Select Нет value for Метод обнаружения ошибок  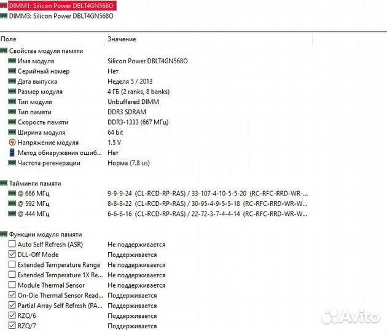(x=113, y=153)
